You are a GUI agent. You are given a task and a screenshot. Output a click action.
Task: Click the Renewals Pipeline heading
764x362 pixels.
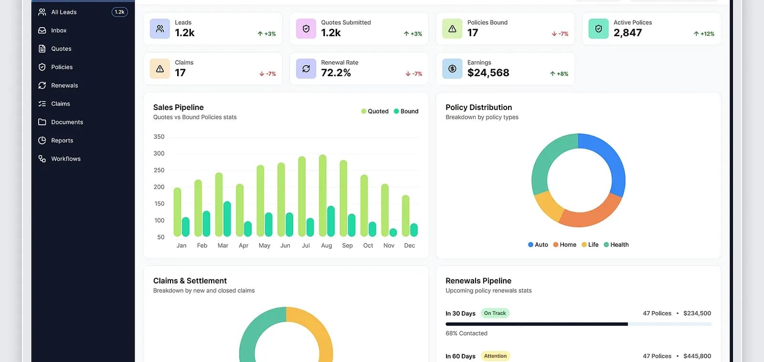[478, 281]
